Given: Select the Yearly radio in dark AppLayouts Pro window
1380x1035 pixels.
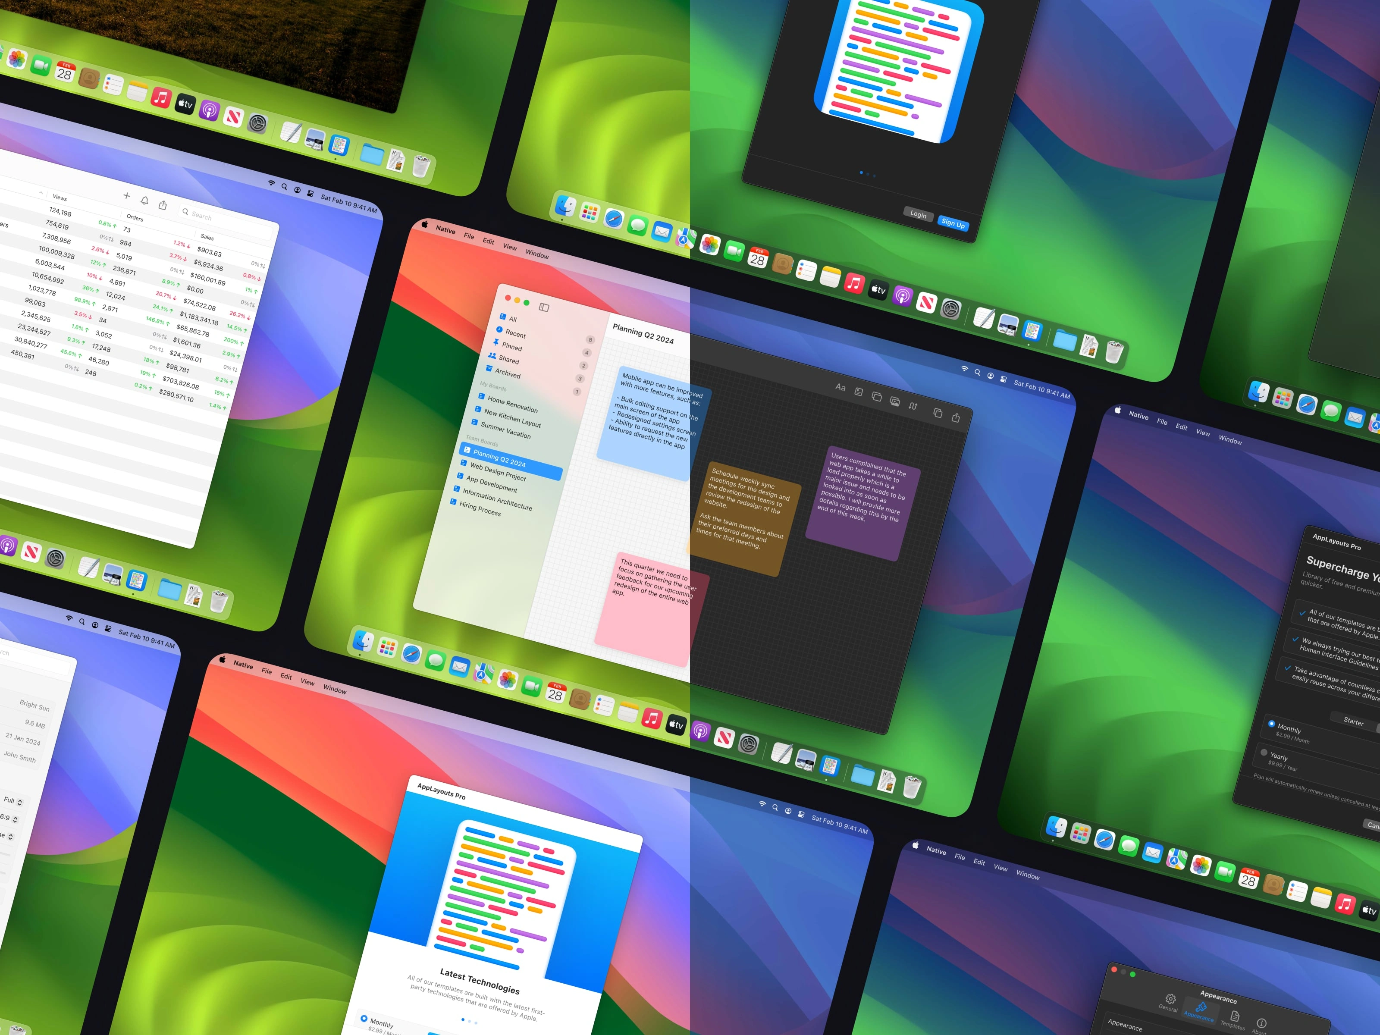Looking at the screenshot, I should (1264, 753).
